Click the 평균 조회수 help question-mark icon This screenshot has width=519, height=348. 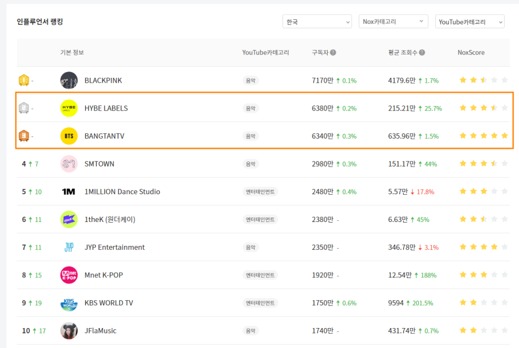click(421, 52)
